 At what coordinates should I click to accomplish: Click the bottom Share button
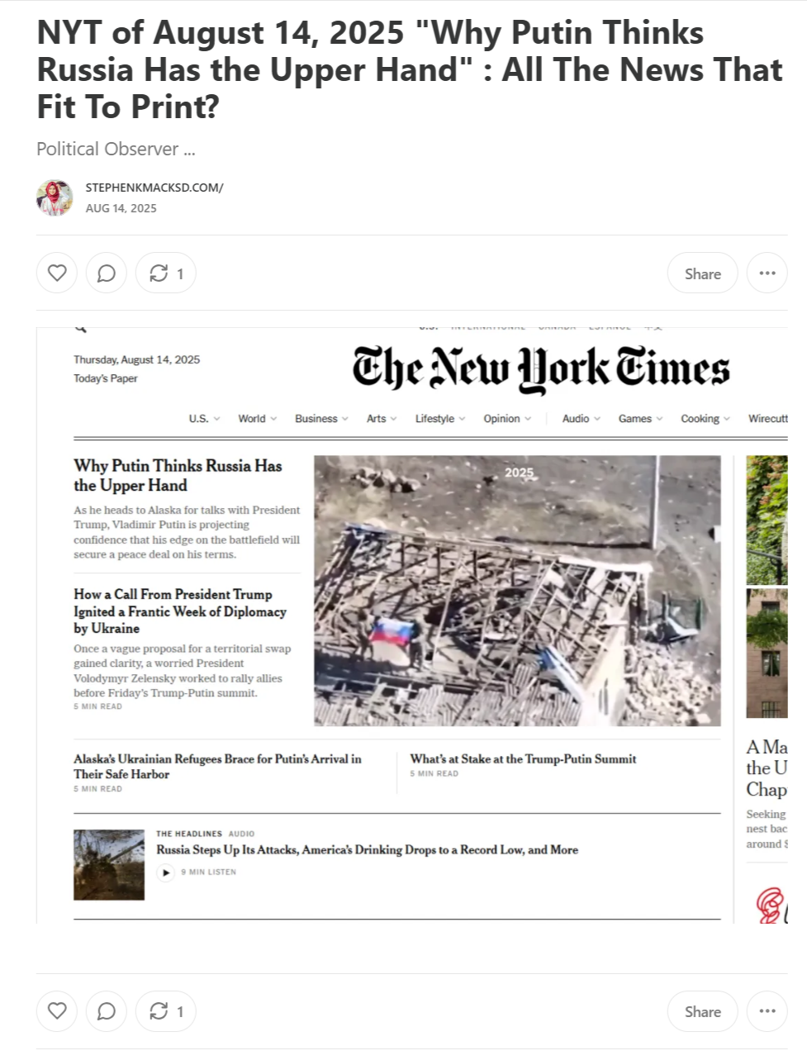(703, 1010)
